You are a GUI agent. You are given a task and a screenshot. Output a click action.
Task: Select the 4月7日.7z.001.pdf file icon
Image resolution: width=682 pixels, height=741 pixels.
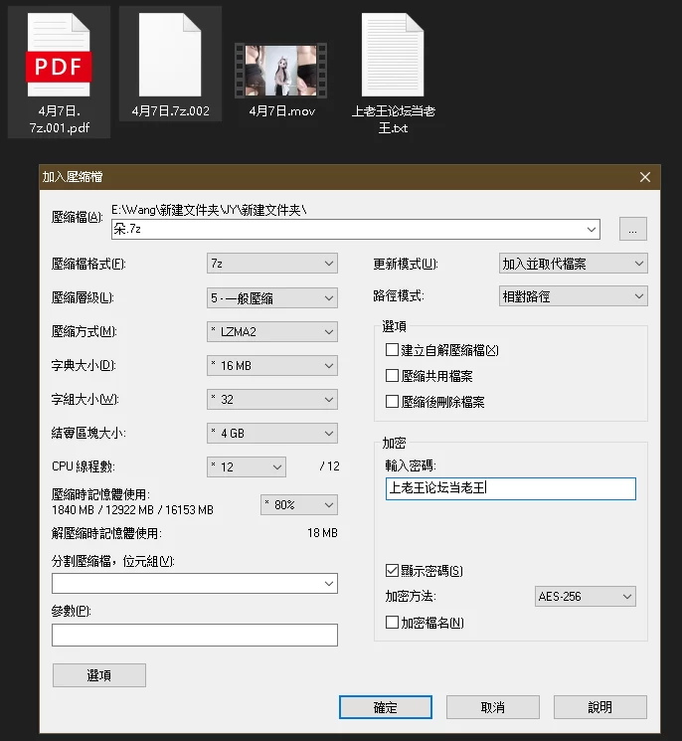[x=59, y=57]
